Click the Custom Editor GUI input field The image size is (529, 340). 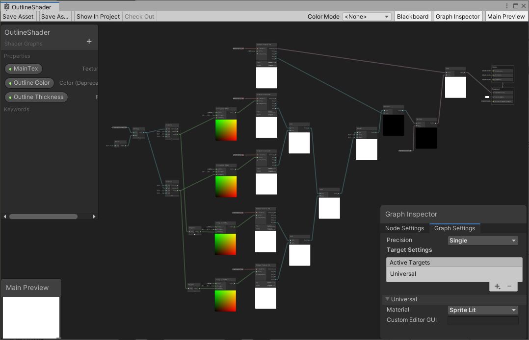(x=482, y=320)
